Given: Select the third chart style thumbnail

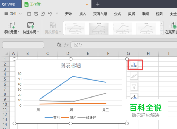Looking at the screenshot, I should click(x=122, y=28).
